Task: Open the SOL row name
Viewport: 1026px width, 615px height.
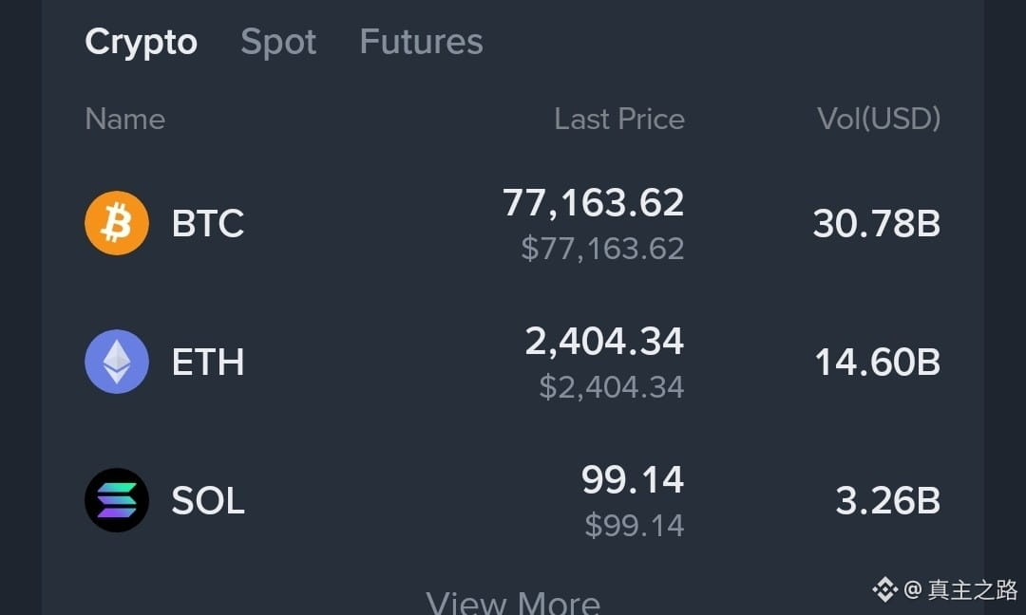Action: [207, 500]
